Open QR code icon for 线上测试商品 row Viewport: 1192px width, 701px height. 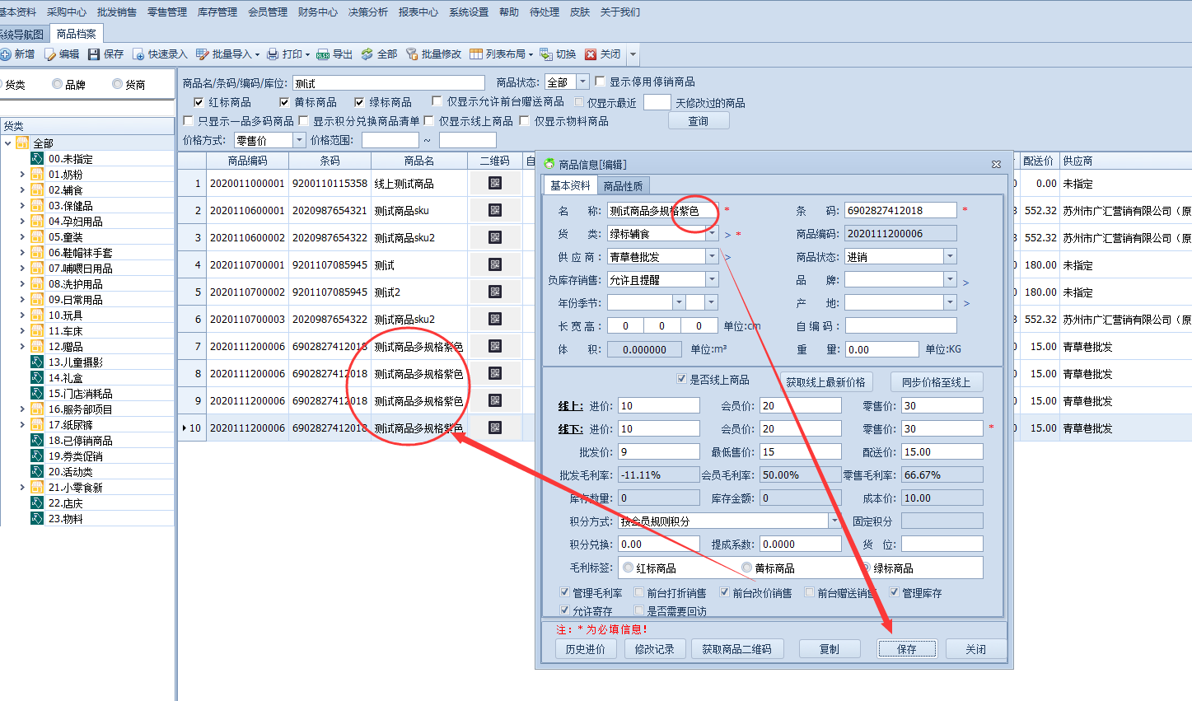click(x=495, y=183)
